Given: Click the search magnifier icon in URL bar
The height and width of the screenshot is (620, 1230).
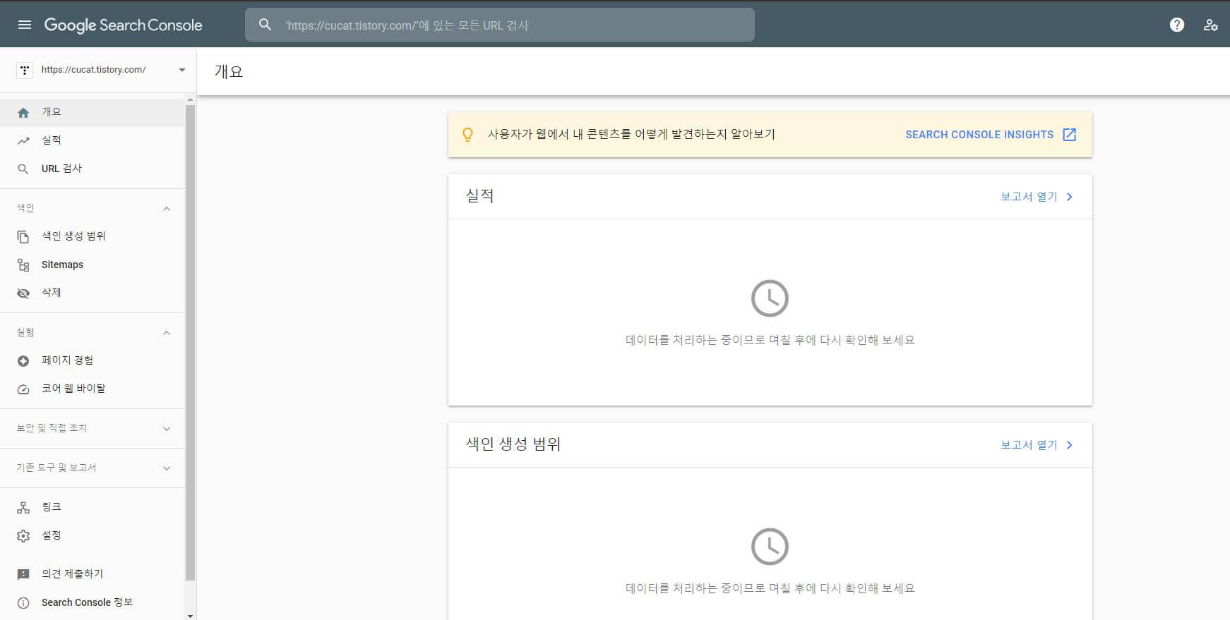Looking at the screenshot, I should (x=265, y=25).
